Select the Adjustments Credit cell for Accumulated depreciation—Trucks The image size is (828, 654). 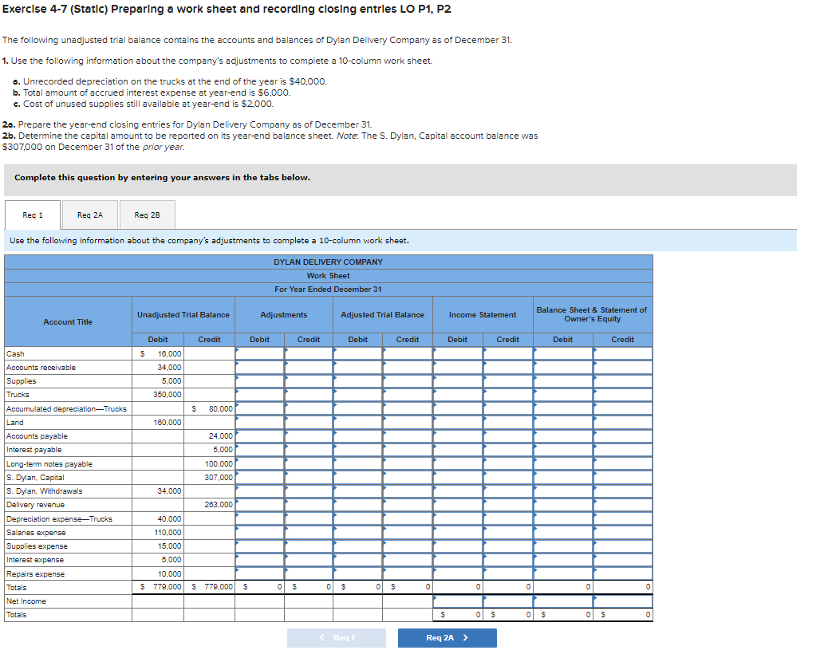coord(309,408)
